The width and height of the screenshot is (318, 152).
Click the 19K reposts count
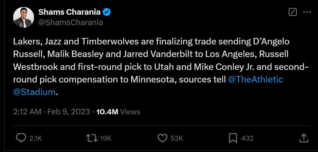click(x=106, y=138)
